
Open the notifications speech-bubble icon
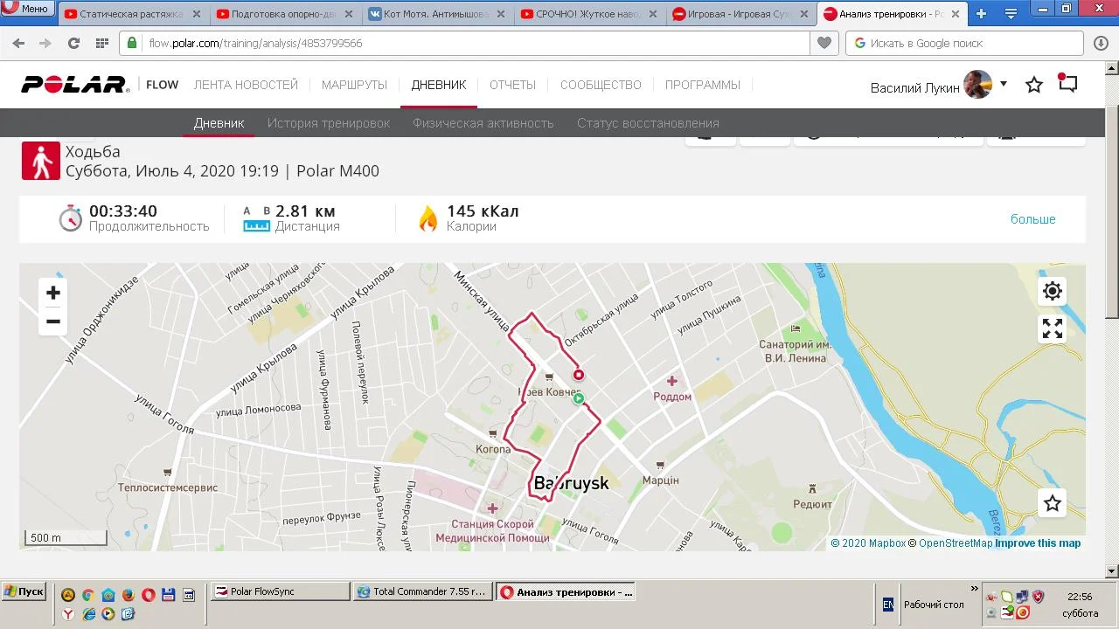(x=1067, y=84)
